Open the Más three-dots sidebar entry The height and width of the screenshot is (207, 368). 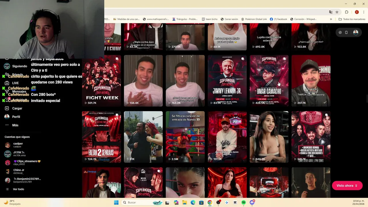point(11,125)
